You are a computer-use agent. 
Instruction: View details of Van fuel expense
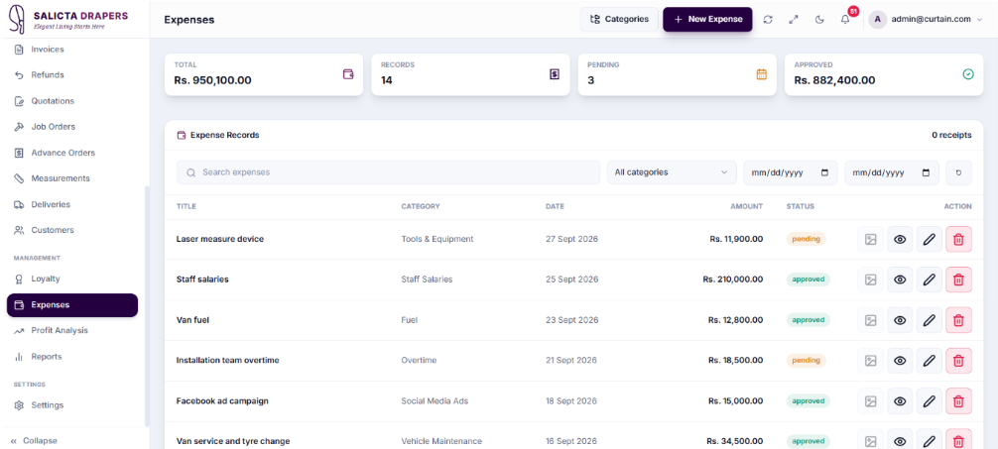(x=900, y=320)
